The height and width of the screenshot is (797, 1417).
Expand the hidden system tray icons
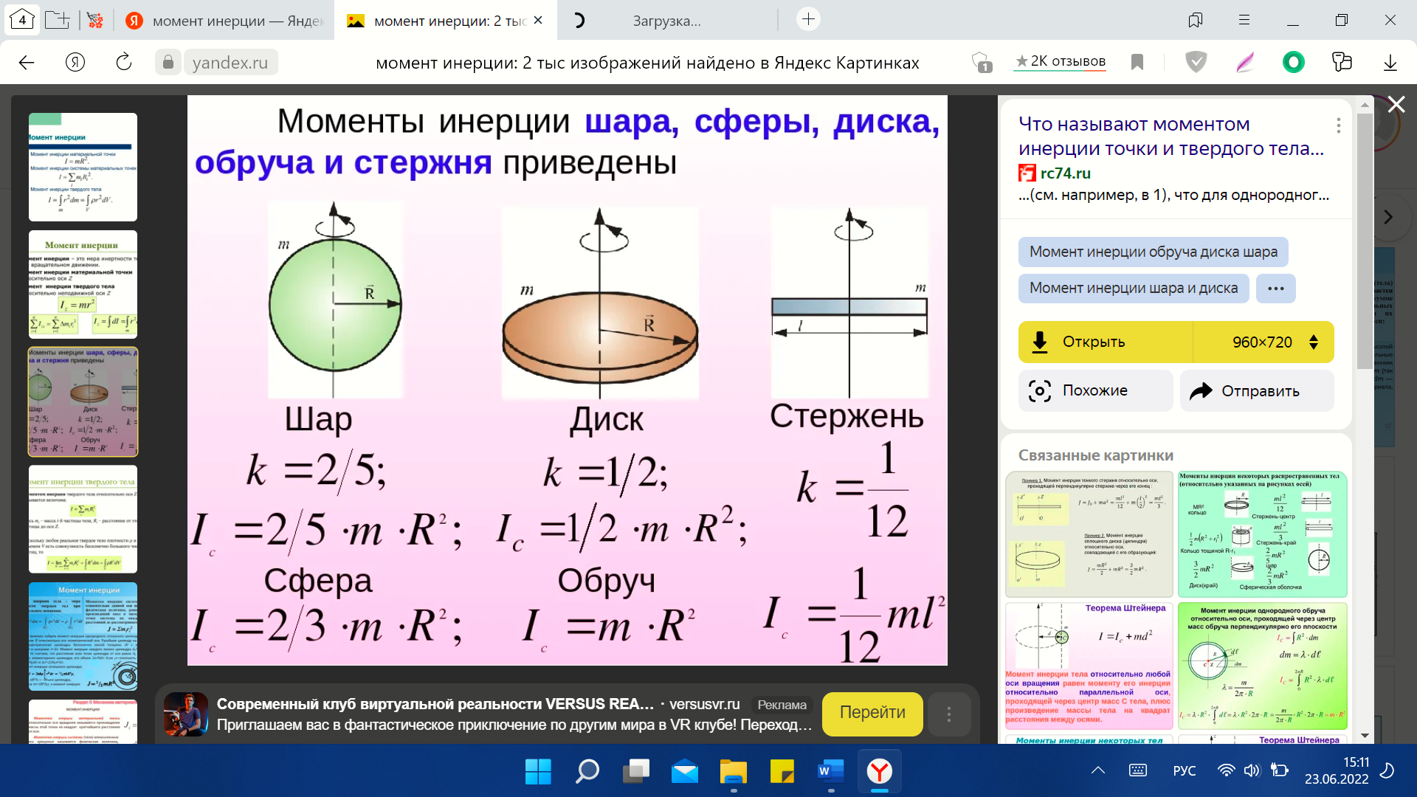(x=1098, y=770)
